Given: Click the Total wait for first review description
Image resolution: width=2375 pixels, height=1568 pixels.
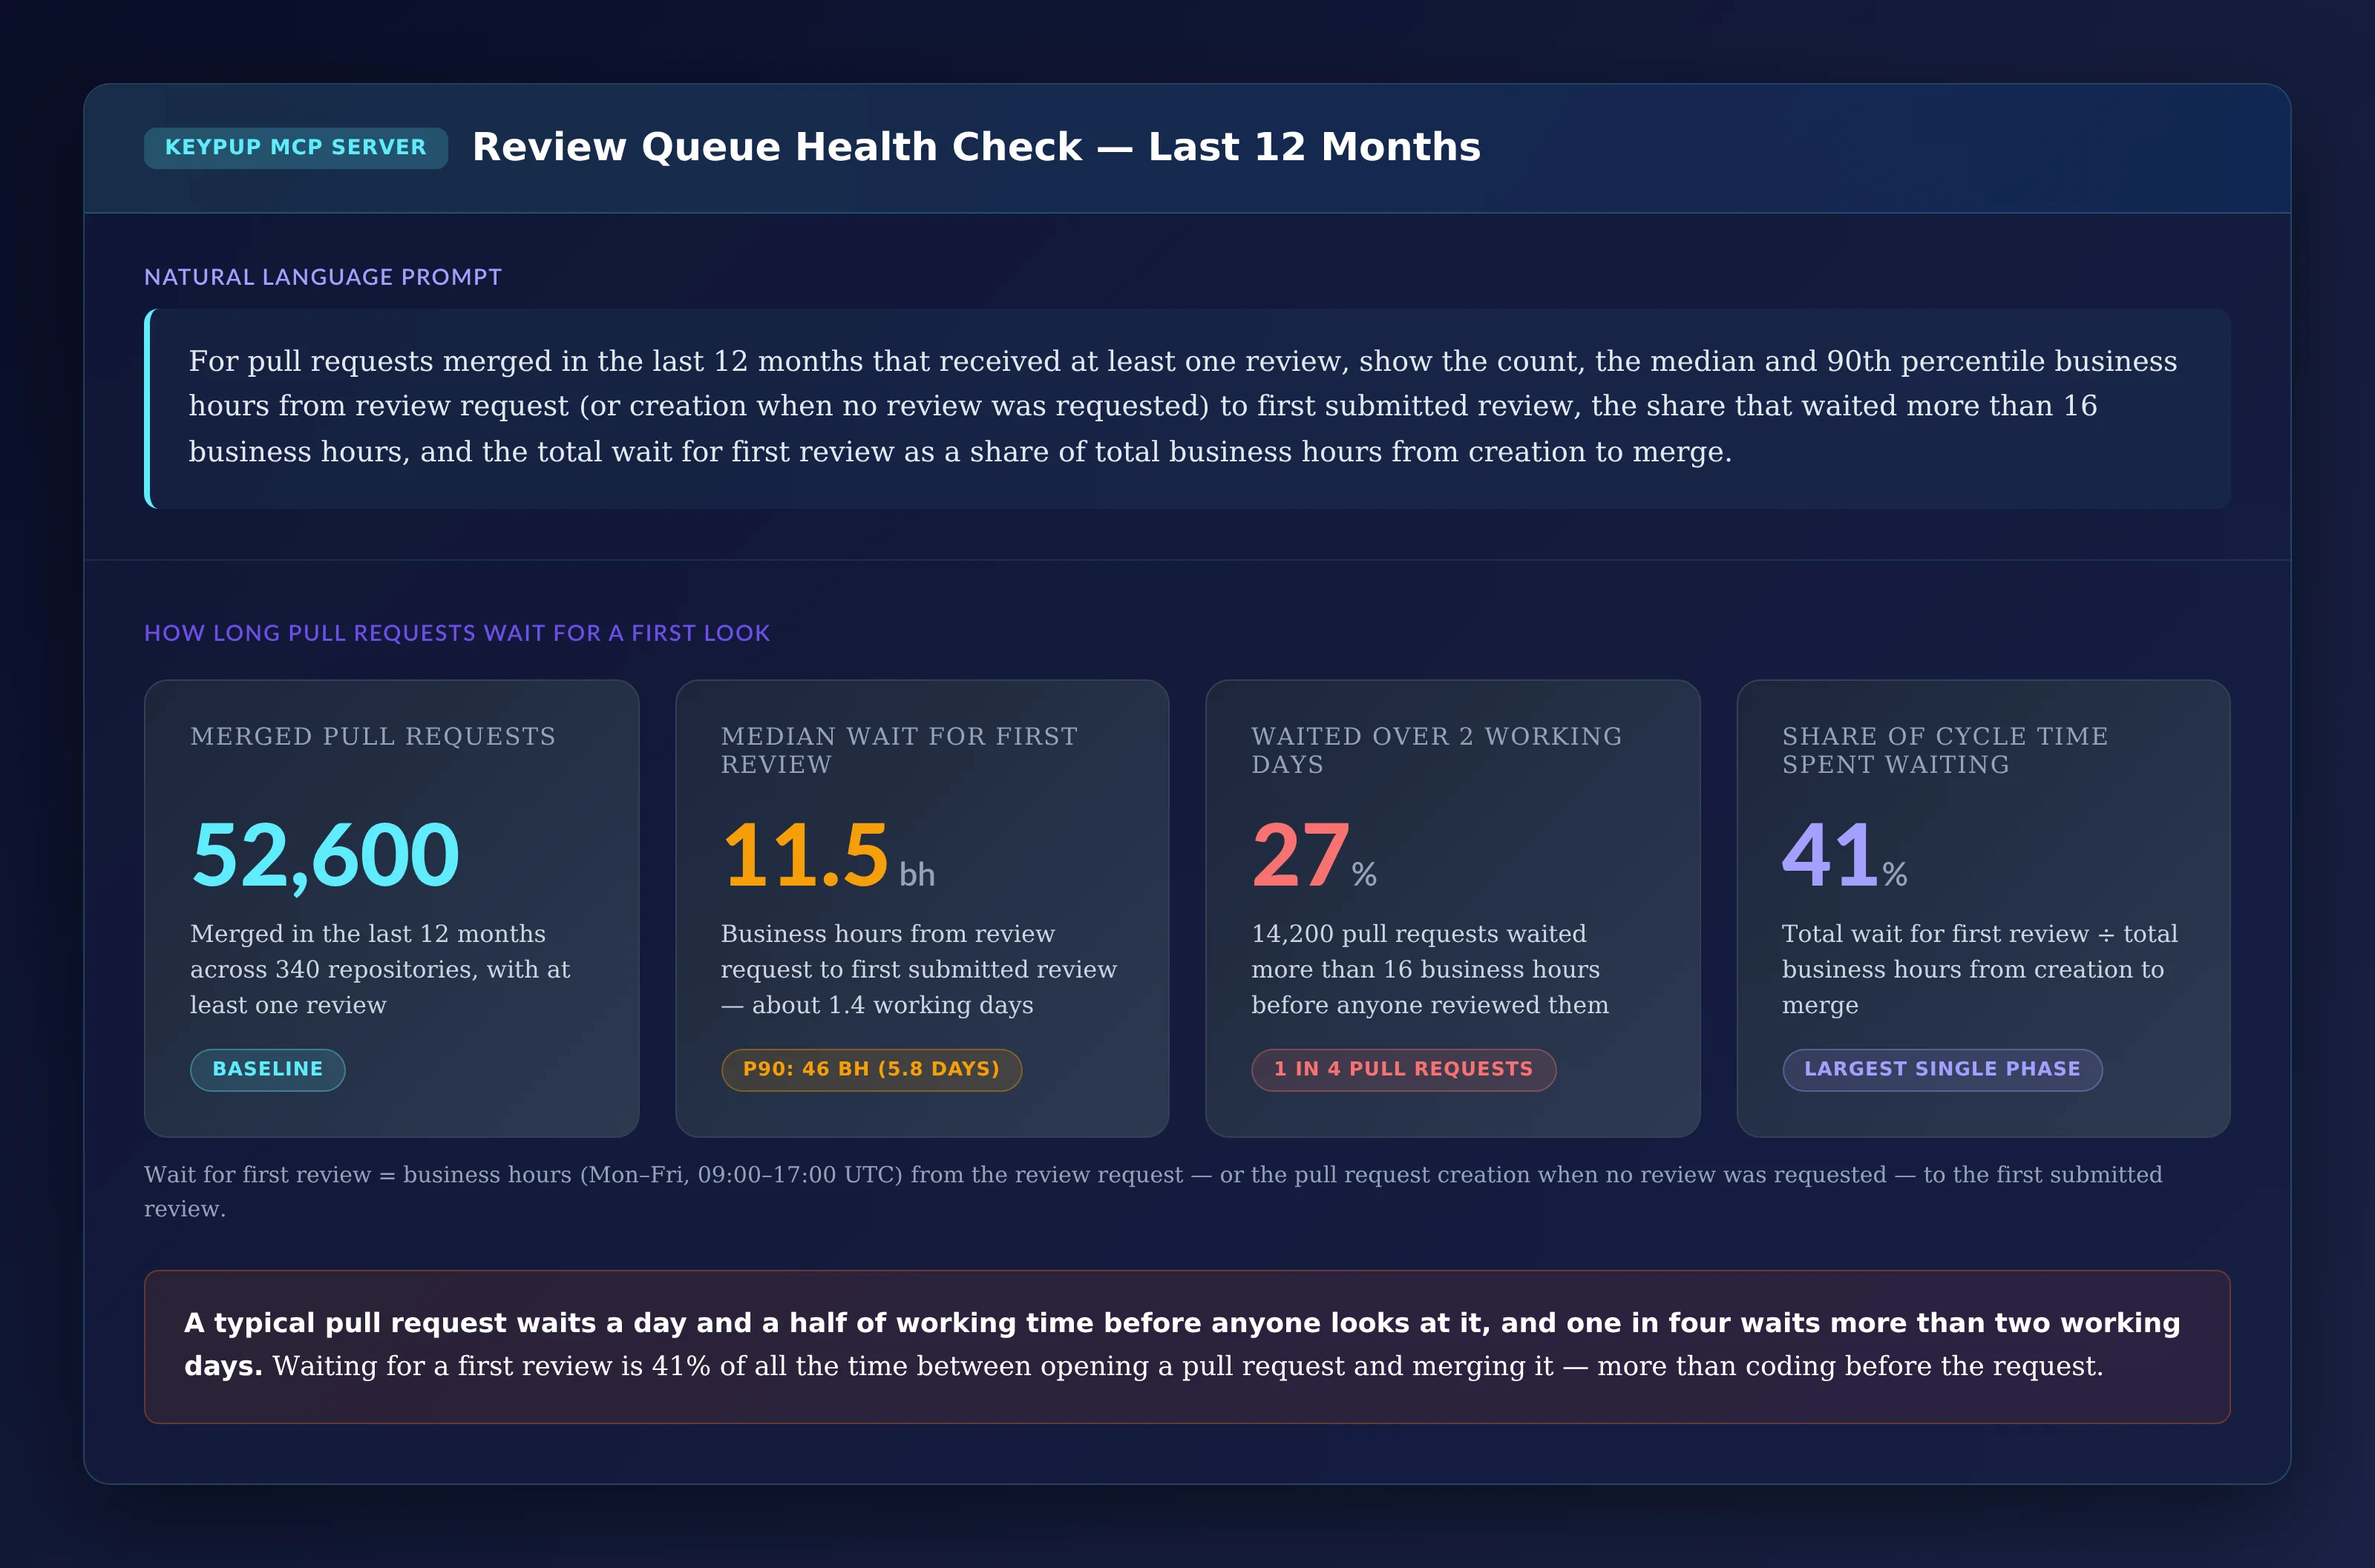Looking at the screenshot, I should click(1979, 969).
